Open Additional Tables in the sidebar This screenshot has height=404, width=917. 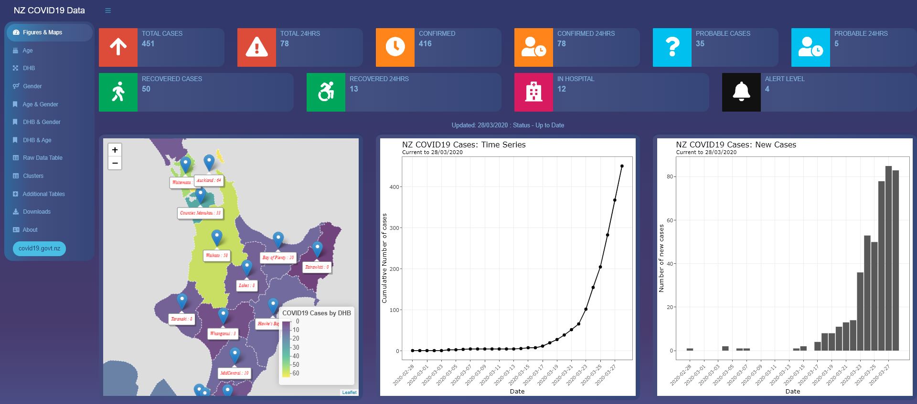(x=49, y=194)
